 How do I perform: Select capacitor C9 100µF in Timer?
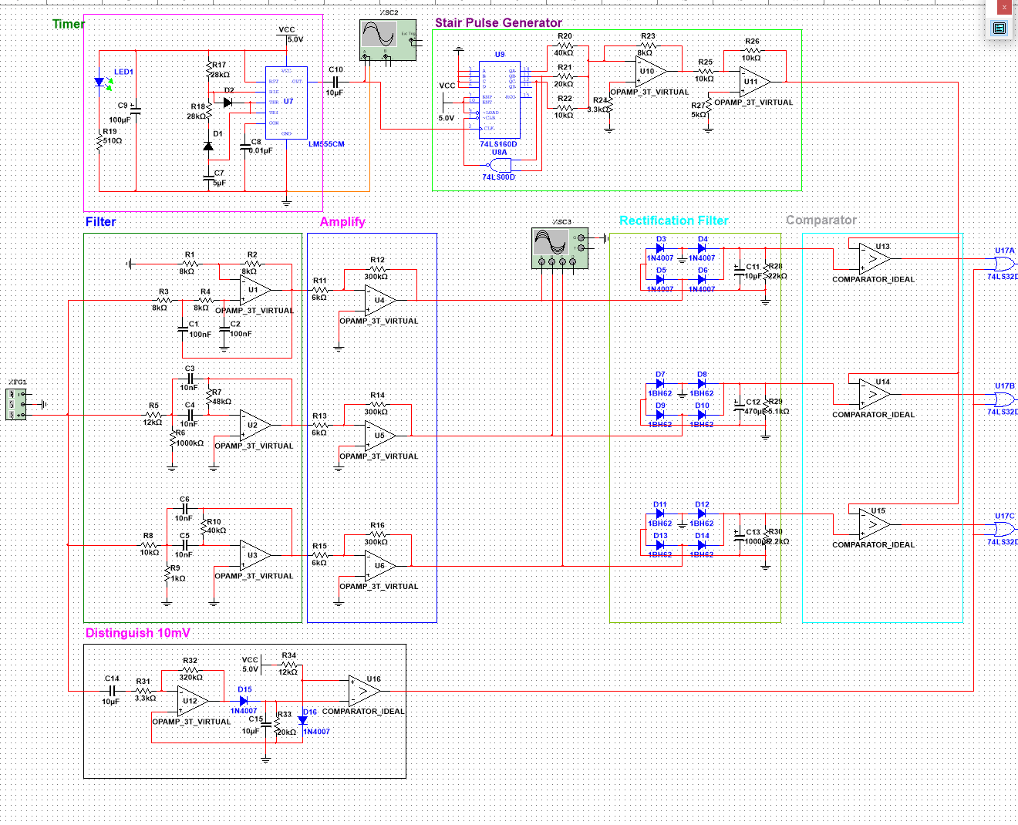pyautogui.click(x=136, y=111)
